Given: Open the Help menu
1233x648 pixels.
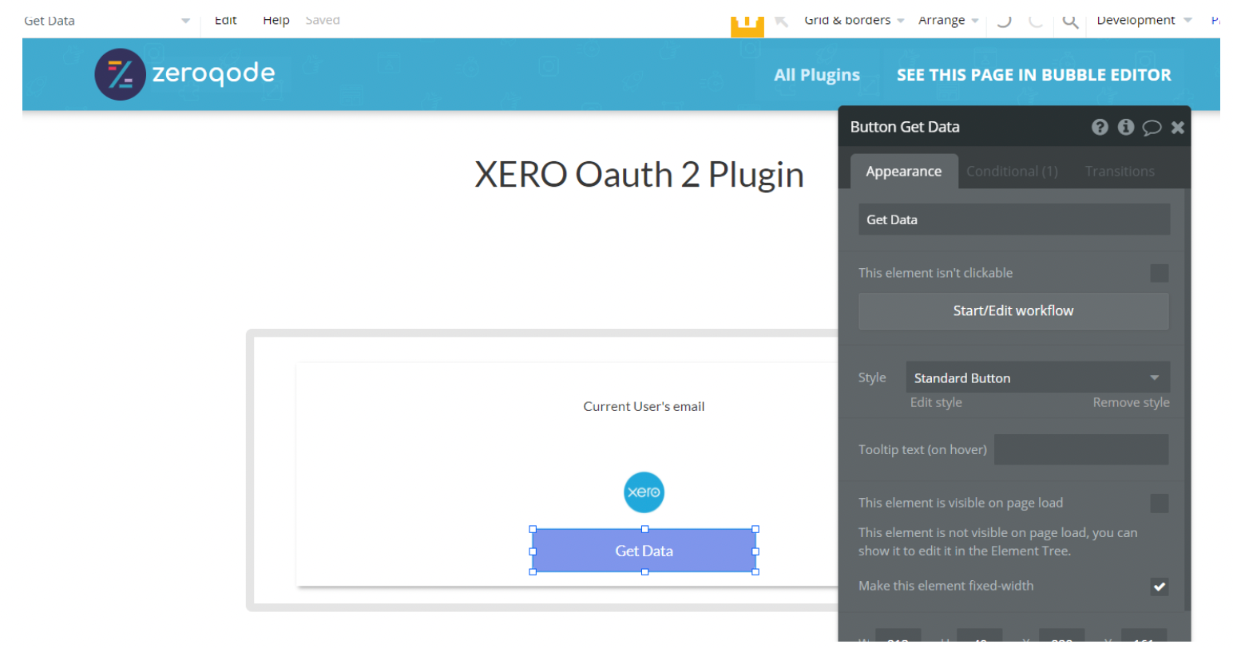Looking at the screenshot, I should (276, 21).
